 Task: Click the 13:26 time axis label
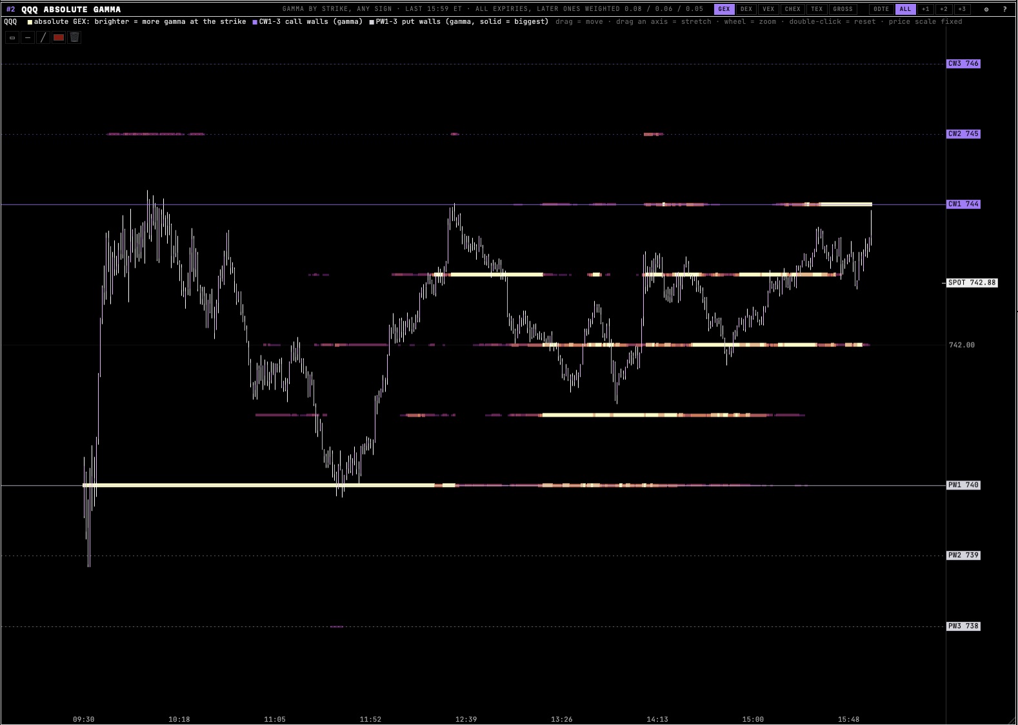(x=562, y=719)
